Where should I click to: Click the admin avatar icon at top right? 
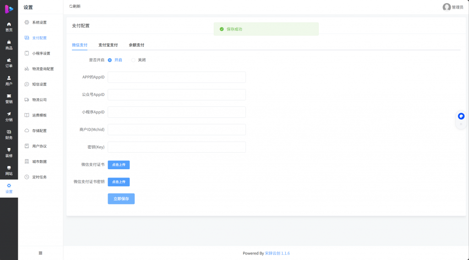(x=447, y=7)
